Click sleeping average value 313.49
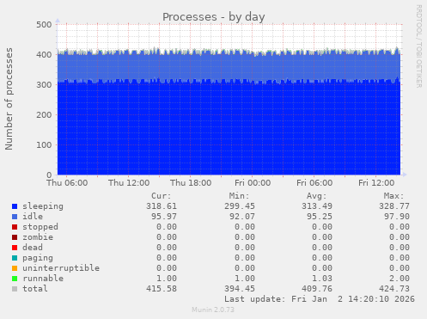The width and height of the screenshot is (427, 319). pyautogui.click(x=317, y=206)
